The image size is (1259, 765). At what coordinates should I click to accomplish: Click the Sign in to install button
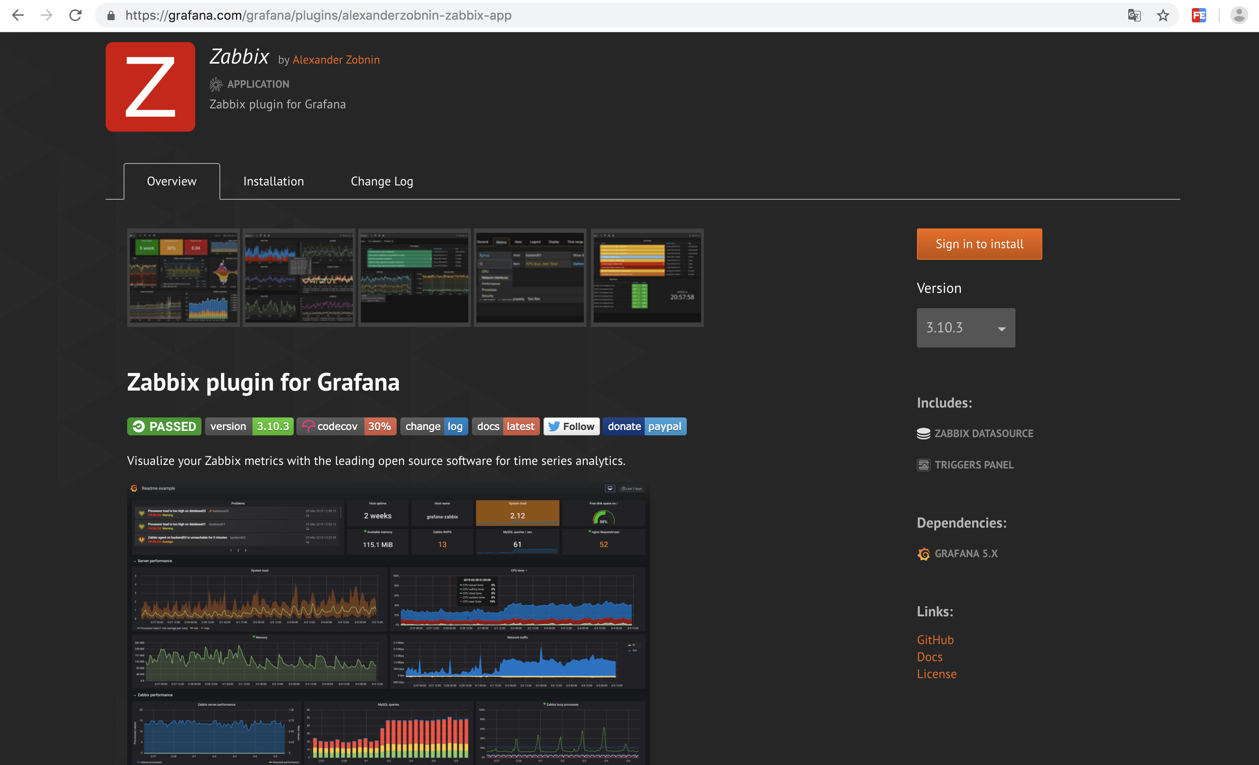pyautogui.click(x=979, y=244)
